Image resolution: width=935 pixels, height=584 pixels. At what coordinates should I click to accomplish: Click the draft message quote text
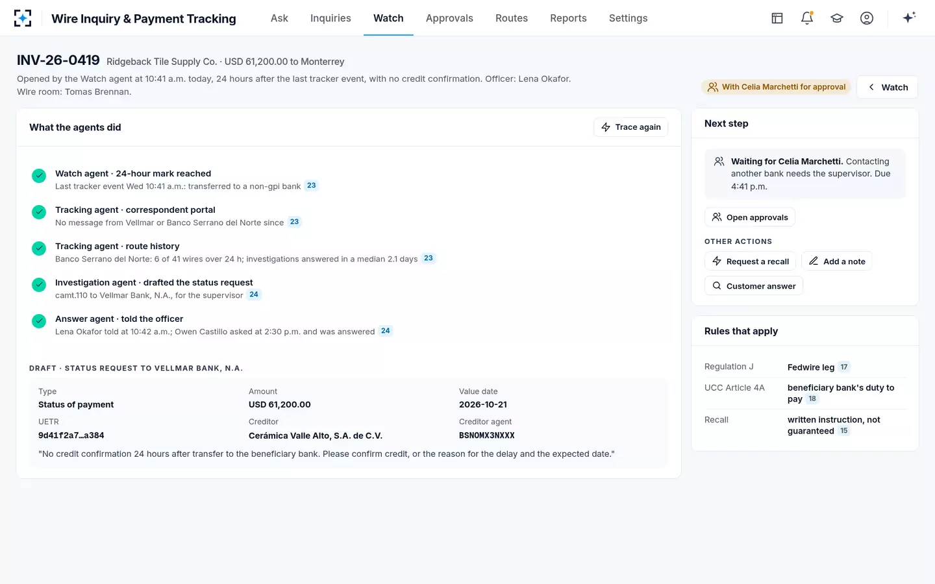pyautogui.click(x=327, y=454)
